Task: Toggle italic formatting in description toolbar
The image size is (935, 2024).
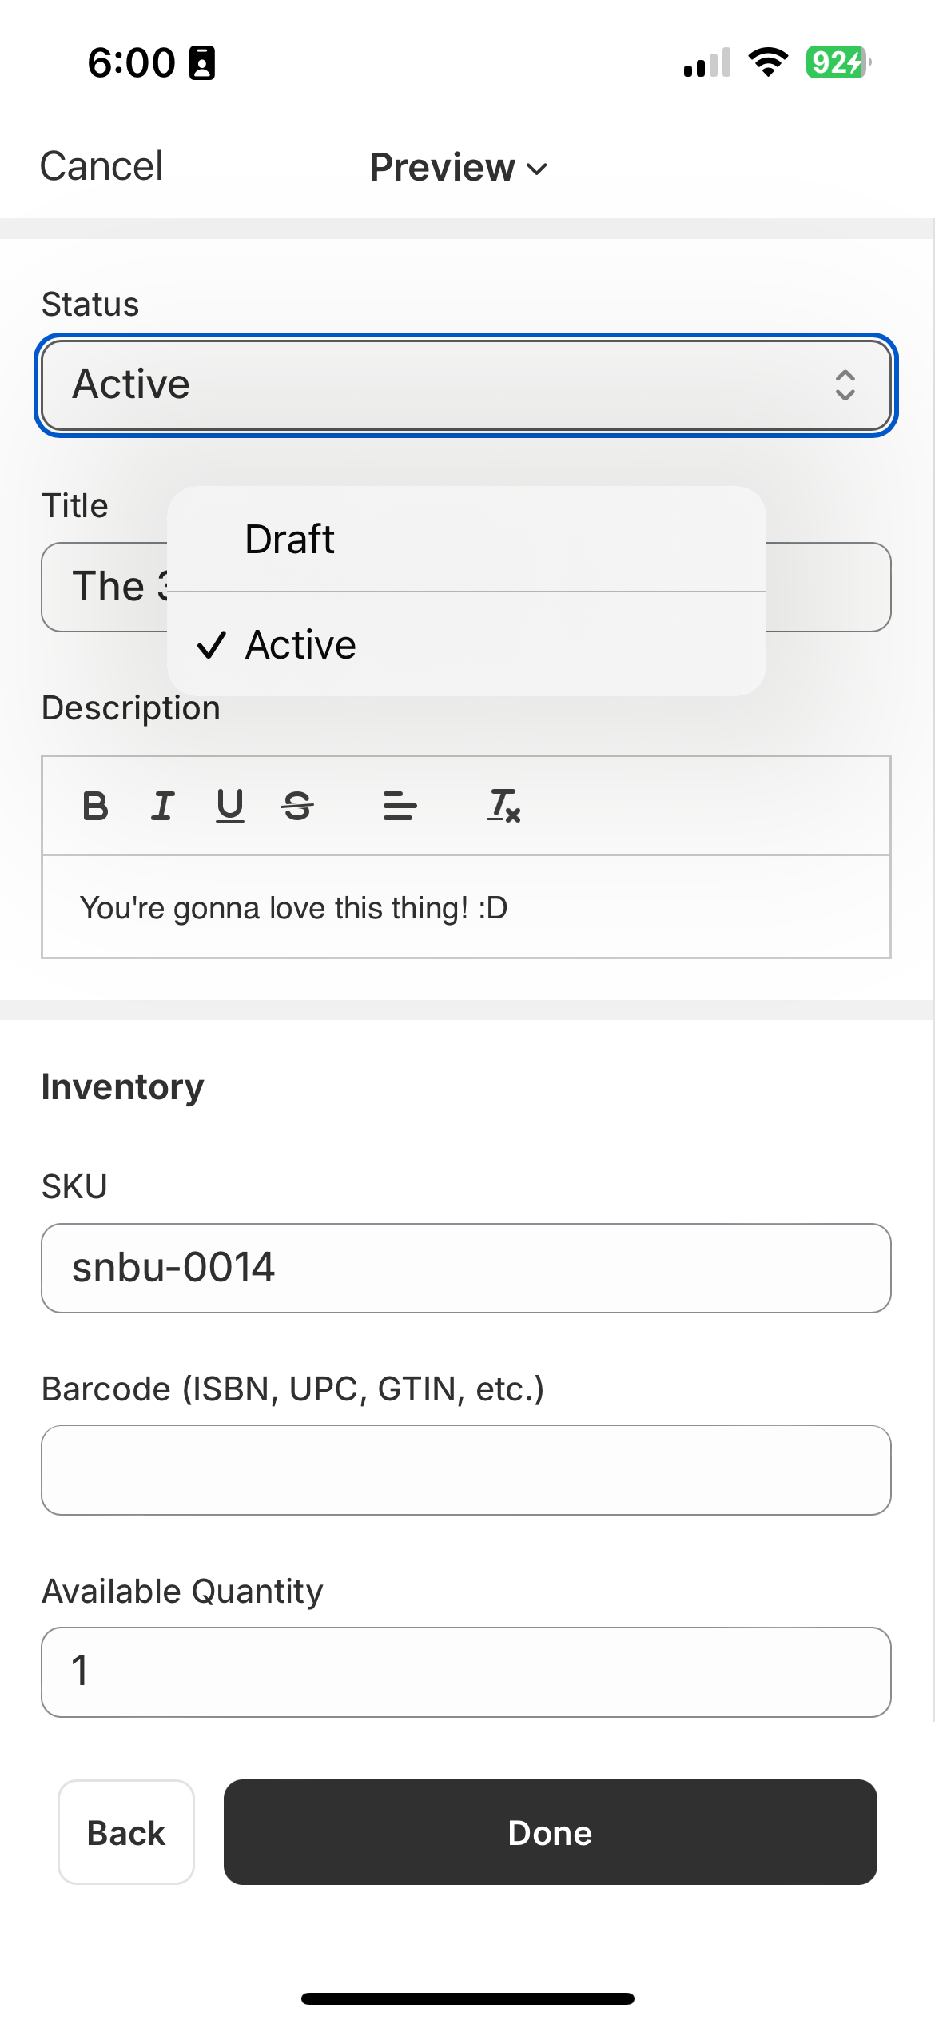Action: pyautogui.click(x=163, y=806)
